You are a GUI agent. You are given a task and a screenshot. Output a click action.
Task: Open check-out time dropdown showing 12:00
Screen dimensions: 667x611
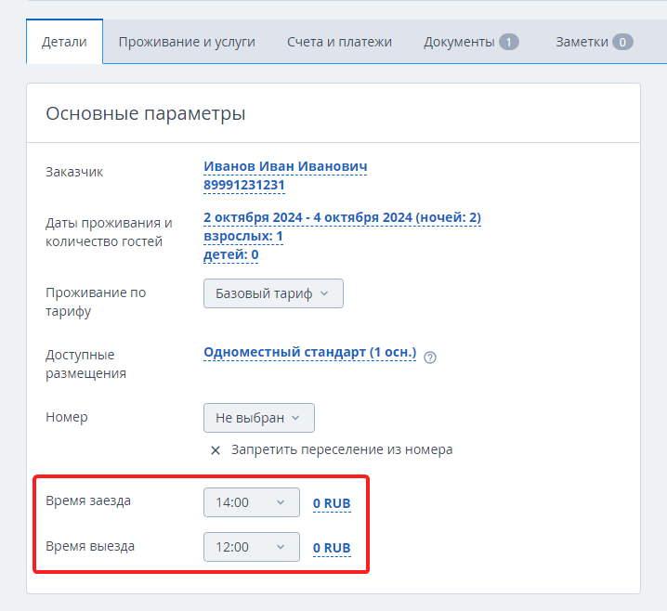pyautogui.click(x=252, y=547)
